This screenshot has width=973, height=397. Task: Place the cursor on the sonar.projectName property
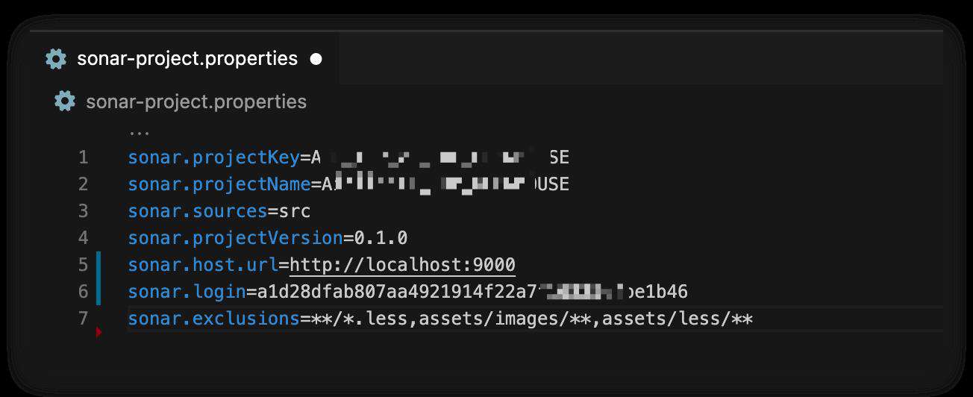(219, 184)
